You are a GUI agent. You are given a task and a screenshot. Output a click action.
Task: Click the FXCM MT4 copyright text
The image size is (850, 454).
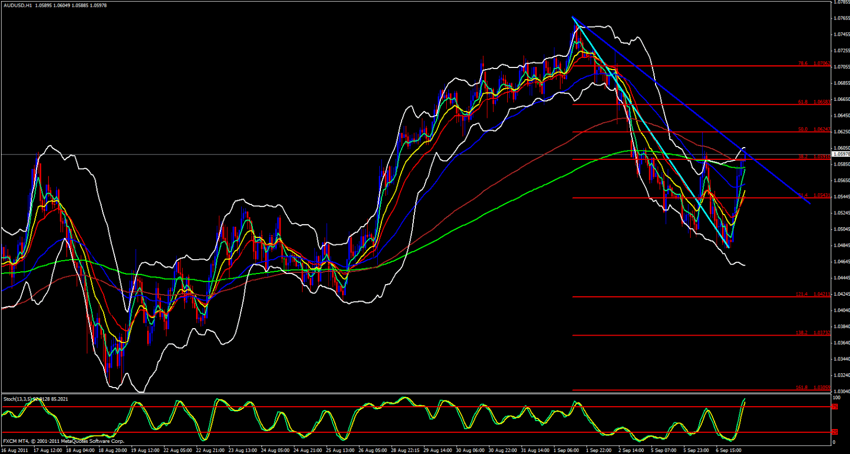tap(64, 441)
